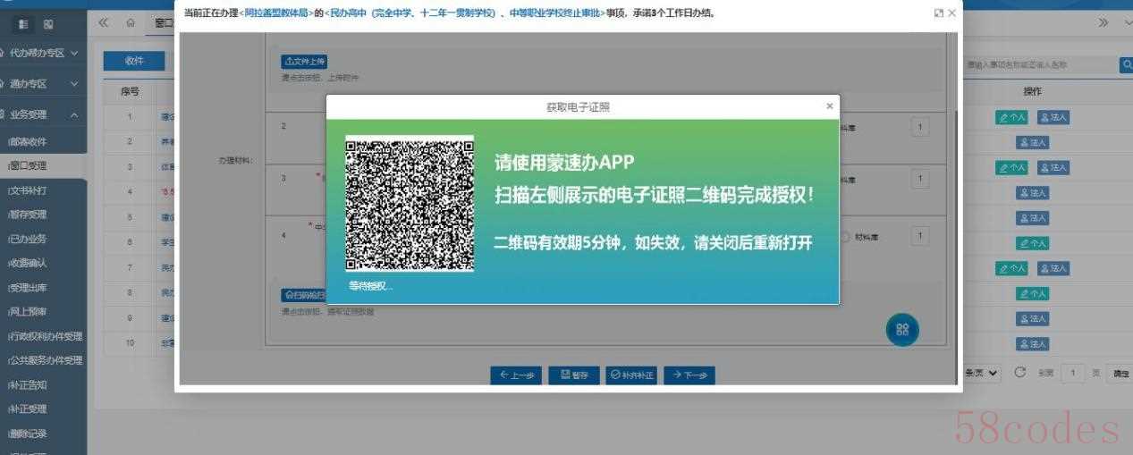Open the 条/页 page size dropdown
This screenshot has height=455, width=1133.
pos(983,373)
